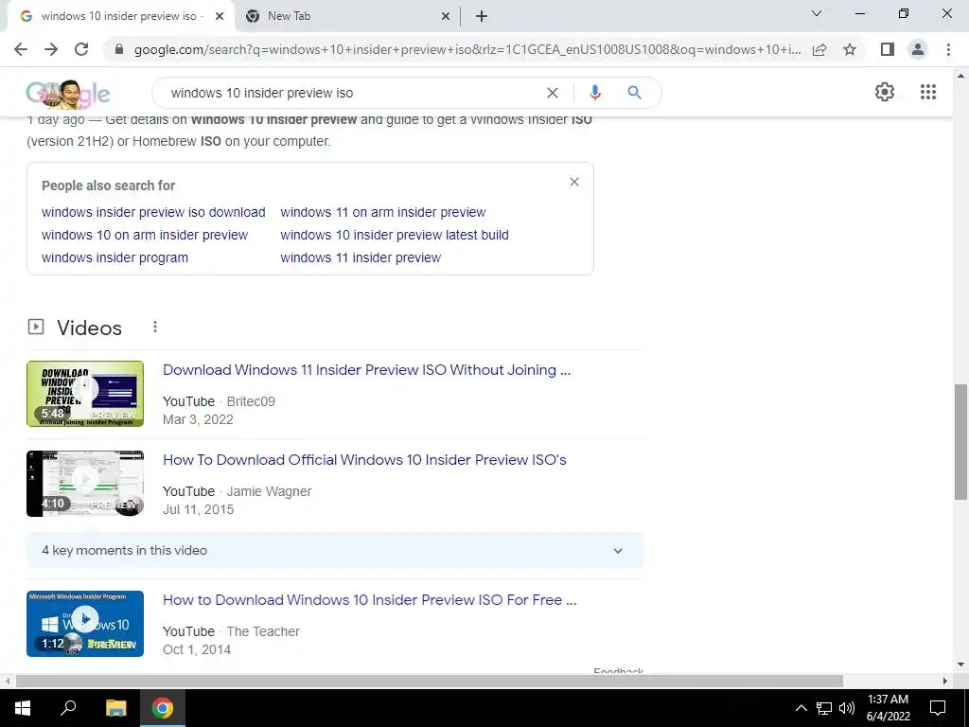Start a voice search with the microphone

click(595, 93)
